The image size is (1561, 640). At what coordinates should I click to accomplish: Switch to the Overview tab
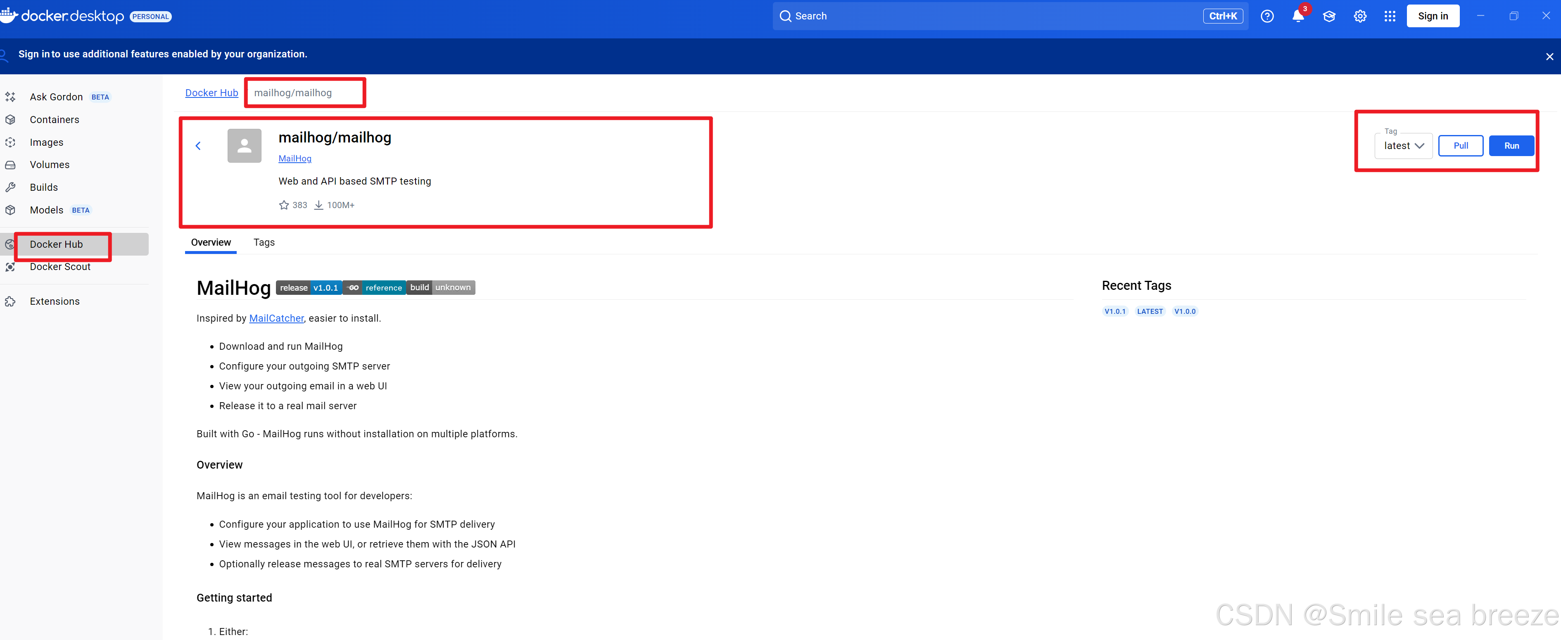211,243
